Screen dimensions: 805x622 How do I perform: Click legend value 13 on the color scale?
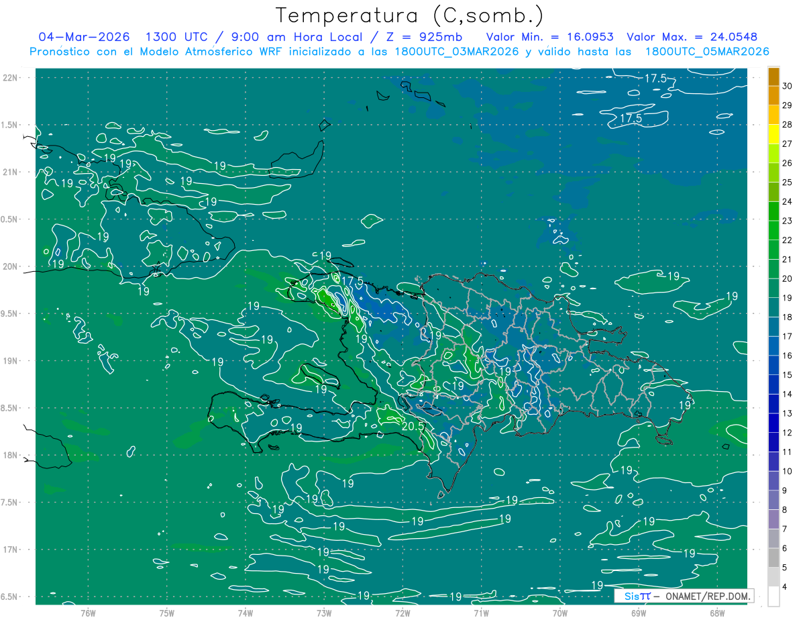(x=787, y=413)
